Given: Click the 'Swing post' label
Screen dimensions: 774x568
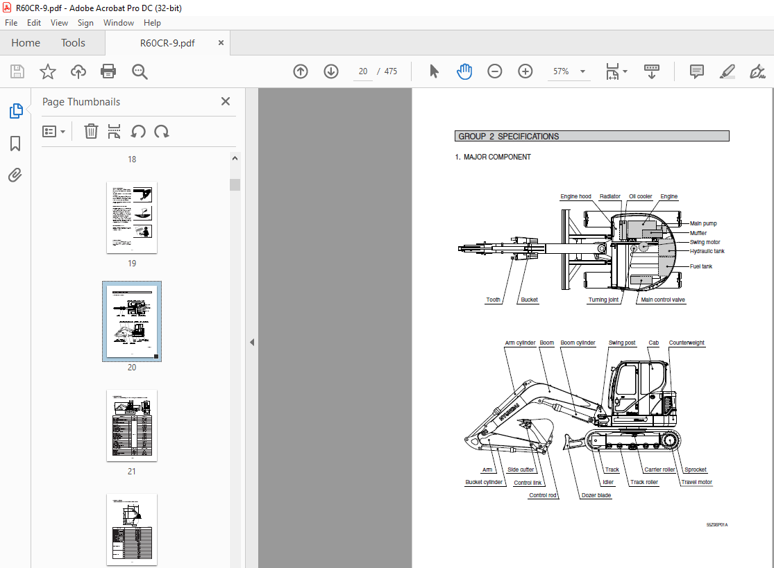Looking at the screenshot, I should (622, 343).
